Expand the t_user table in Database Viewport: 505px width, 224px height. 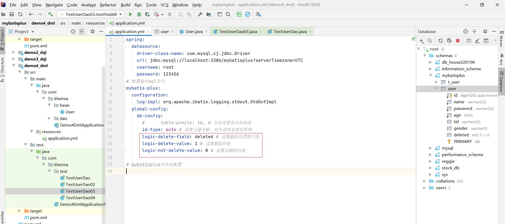[x=436, y=82]
